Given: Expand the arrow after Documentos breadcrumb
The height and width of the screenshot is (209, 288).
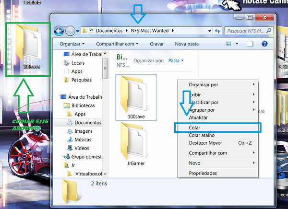Looking at the screenshot, I should tap(127, 31).
